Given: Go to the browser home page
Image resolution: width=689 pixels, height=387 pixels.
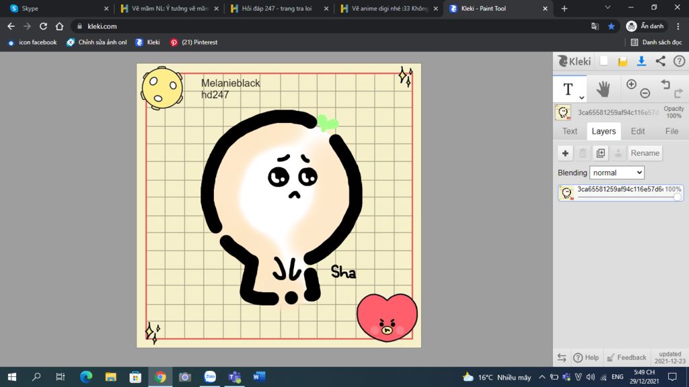Looking at the screenshot, I should [x=59, y=26].
